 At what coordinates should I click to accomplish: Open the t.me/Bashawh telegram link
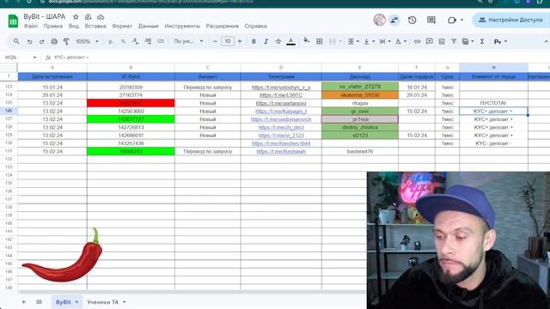(x=281, y=151)
